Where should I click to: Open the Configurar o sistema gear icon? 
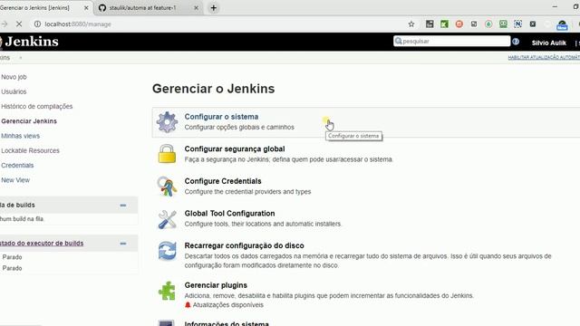pyautogui.click(x=167, y=121)
